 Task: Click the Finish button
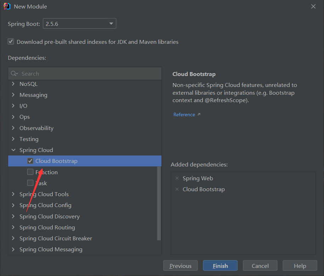click(x=220, y=266)
